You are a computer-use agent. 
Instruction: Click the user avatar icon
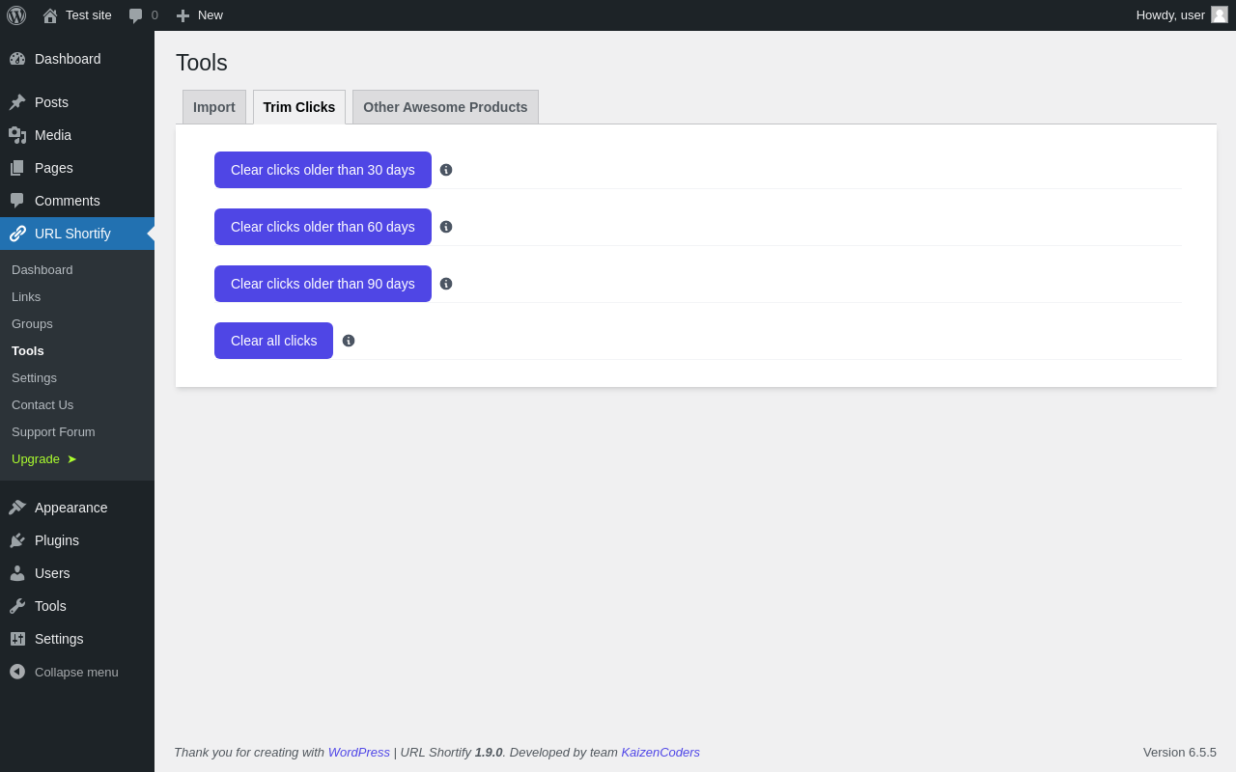[x=1220, y=14]
